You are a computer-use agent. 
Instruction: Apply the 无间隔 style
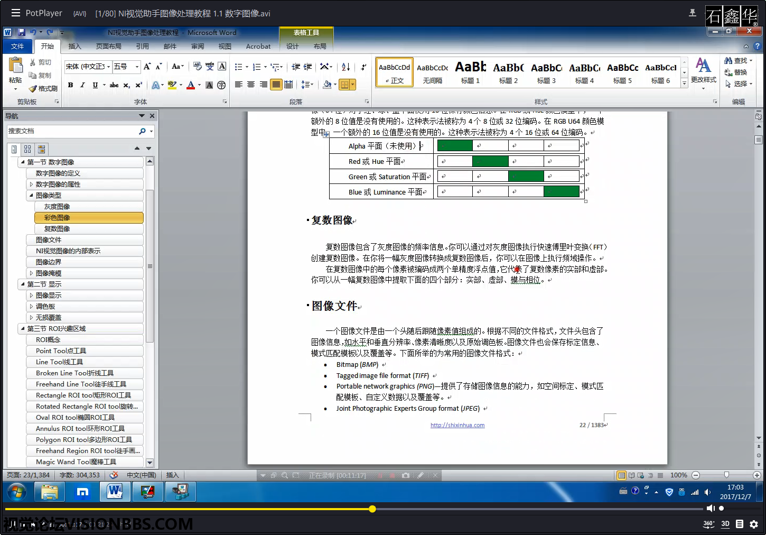pos(432,72)
